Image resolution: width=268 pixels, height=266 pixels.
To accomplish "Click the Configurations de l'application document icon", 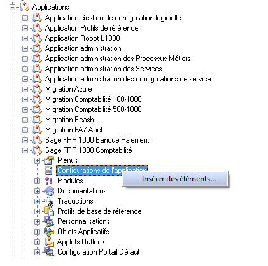I will click(x=49, y=171).
